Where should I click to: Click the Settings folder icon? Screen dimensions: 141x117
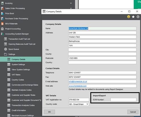click(x=5, y=54)
